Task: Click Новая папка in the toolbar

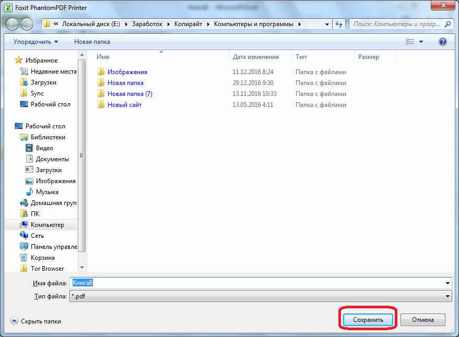Action: coord(92,42)
